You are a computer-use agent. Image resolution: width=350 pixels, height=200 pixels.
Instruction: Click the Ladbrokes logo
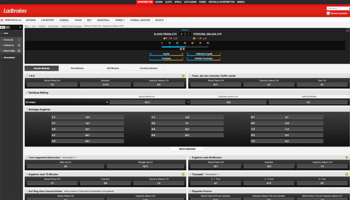(x=15, y=10)
